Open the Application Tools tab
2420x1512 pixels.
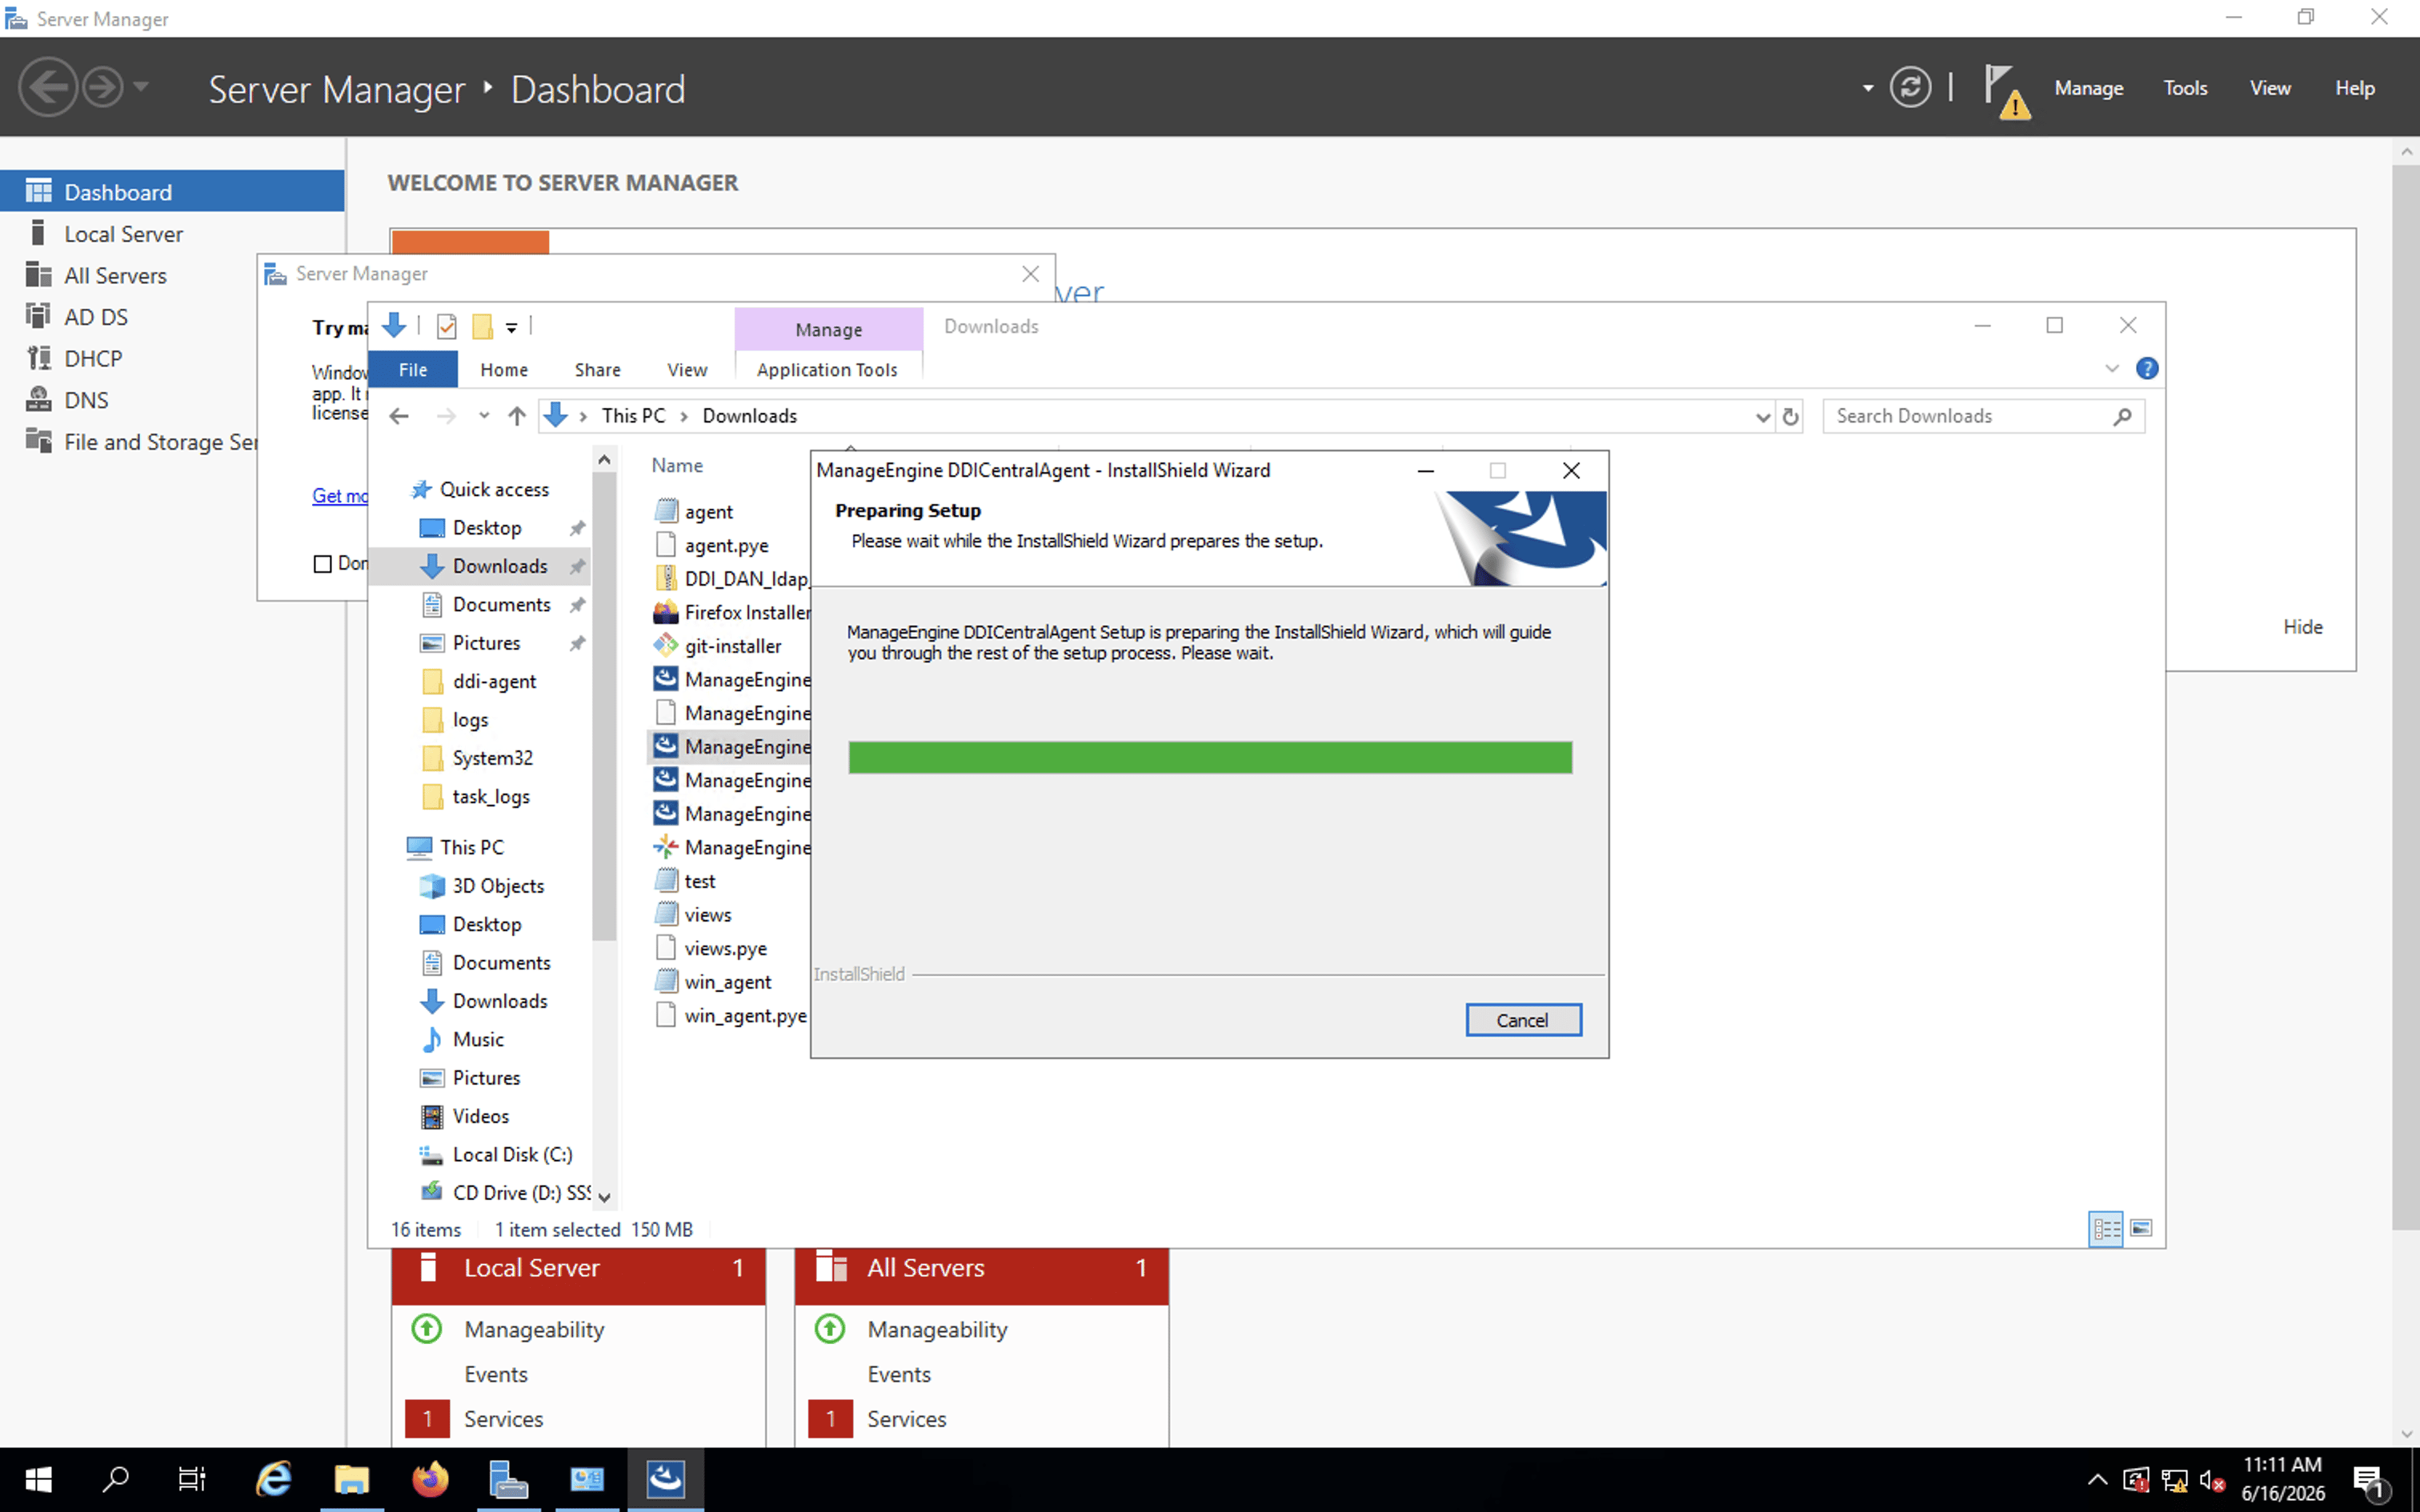tap(827, 369)
